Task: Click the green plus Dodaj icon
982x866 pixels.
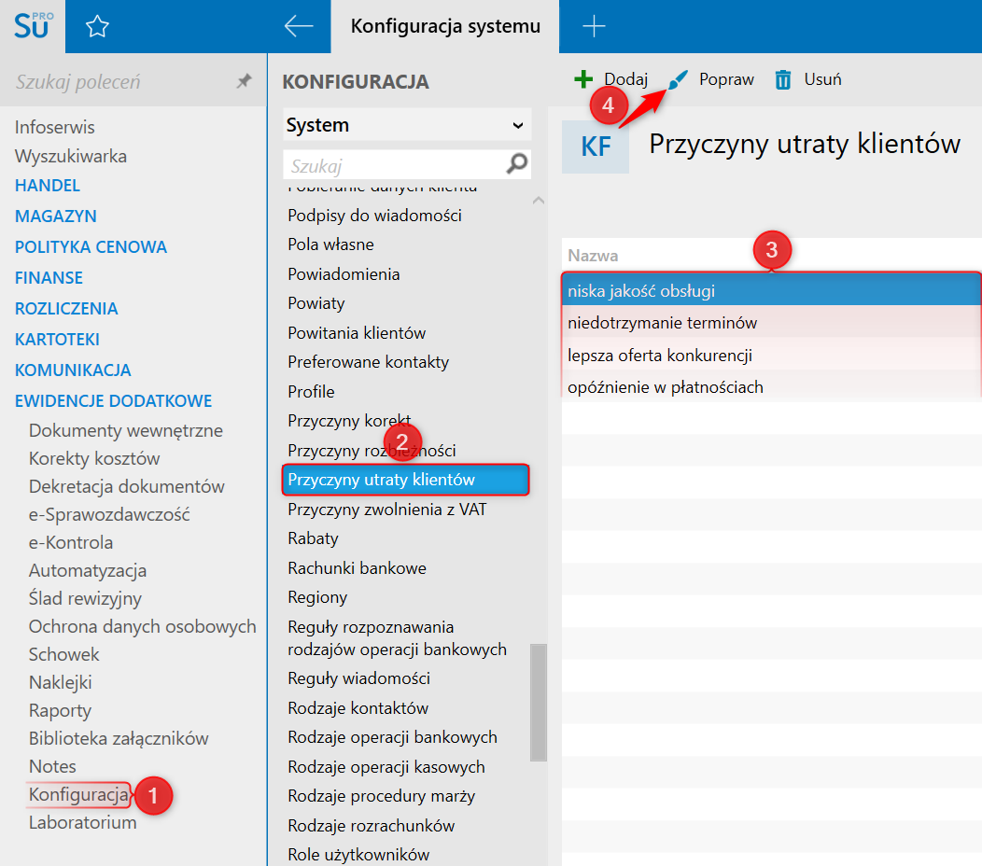Action: [x=583, y=79]
